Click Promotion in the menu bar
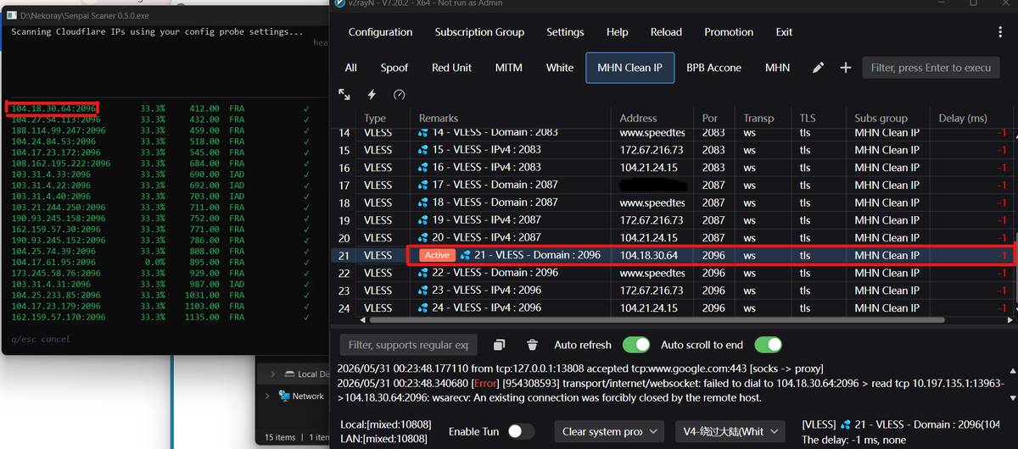The height and width of the screenshot is (449, 1018). click(x=729, y=32)
